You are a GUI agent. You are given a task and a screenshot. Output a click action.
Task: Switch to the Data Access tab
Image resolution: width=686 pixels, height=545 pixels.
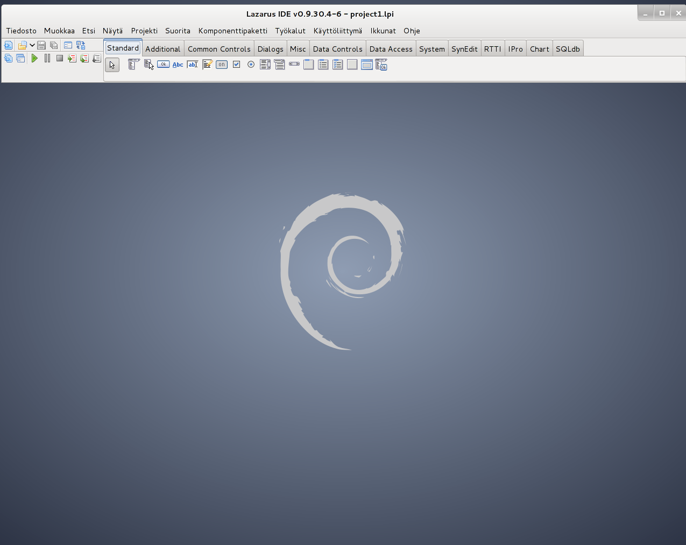click(391, 49)
